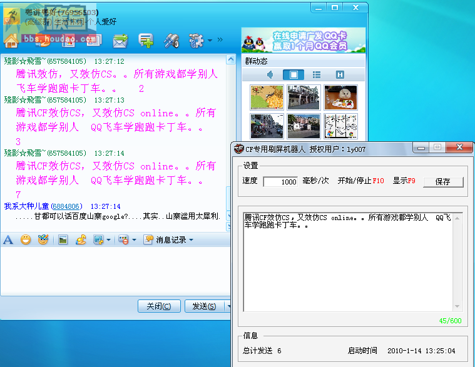Click the group name 粤讲粤好 title
The width and height of the screenshot is (475, 367).
tap(62, 13)
